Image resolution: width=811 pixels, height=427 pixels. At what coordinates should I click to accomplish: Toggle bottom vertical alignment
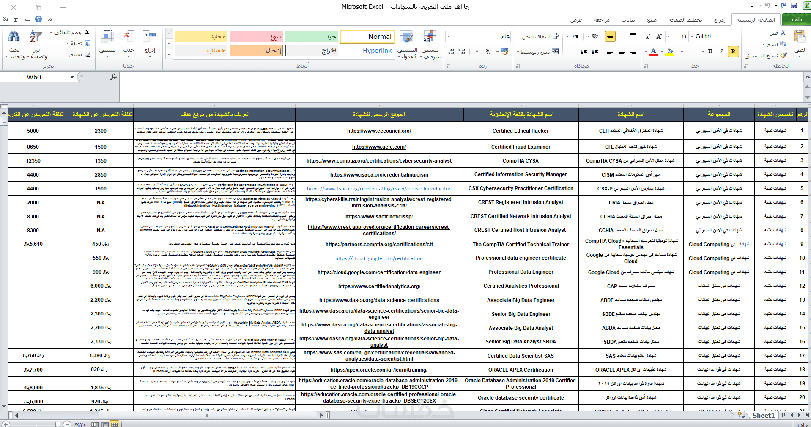[x=610, y=37]
